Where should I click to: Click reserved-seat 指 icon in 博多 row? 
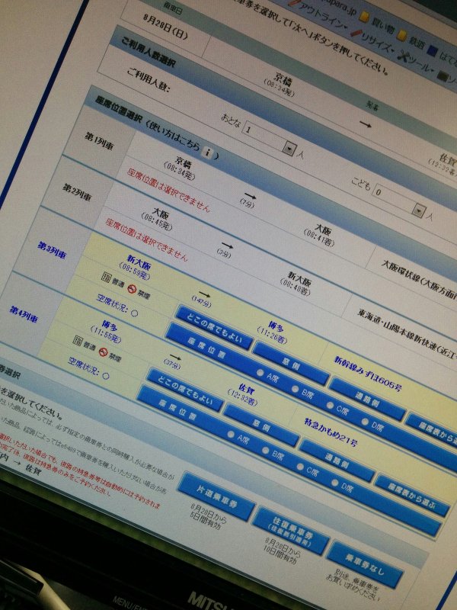(77, 341)
